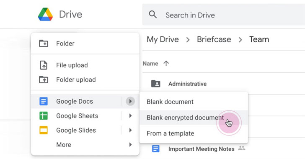The image size is (305, 159).
Task: Click the green Google Sheets icon
Action: coord(44,115)
